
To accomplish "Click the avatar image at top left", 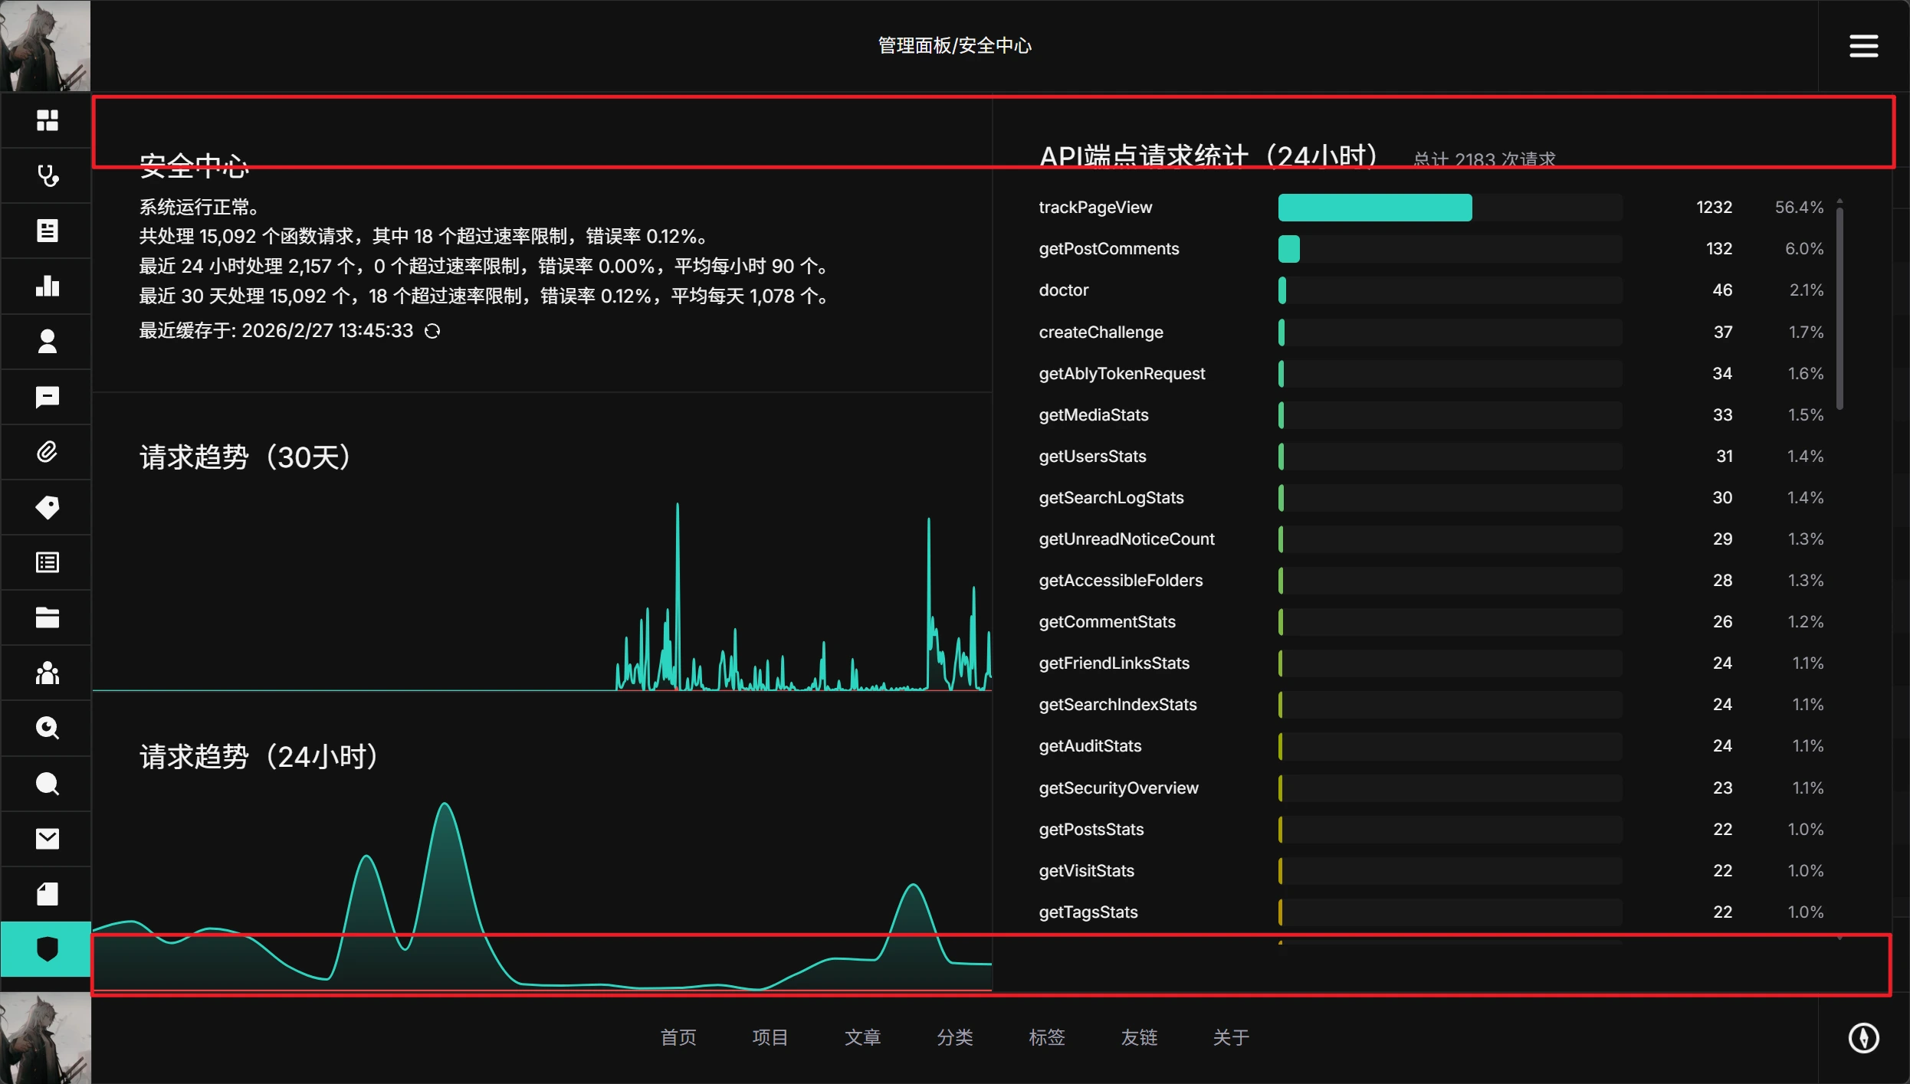I will coord(45,46).
